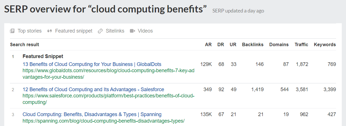
Task: Click the Featured snippet quote icon
Action: [x=50, y=31]
